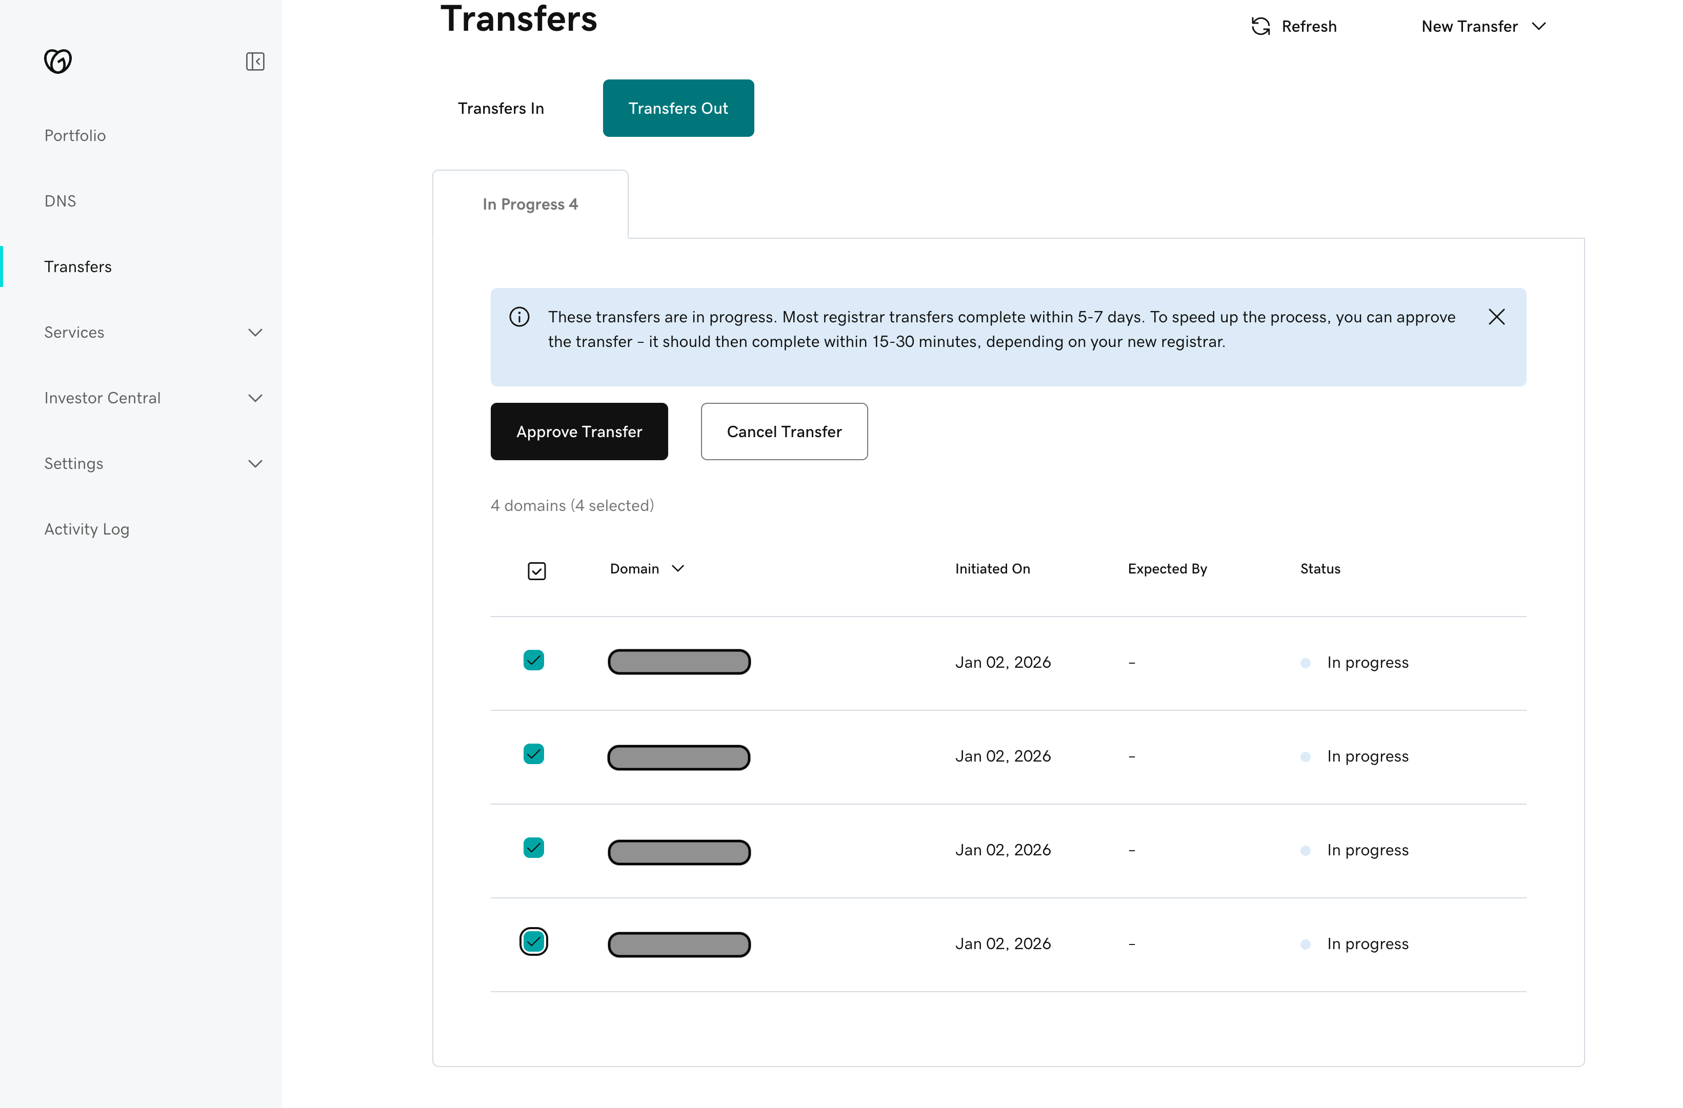Click the fourth row's redacted domain name
1683x1108 pixels.
[x=679, y=945]
